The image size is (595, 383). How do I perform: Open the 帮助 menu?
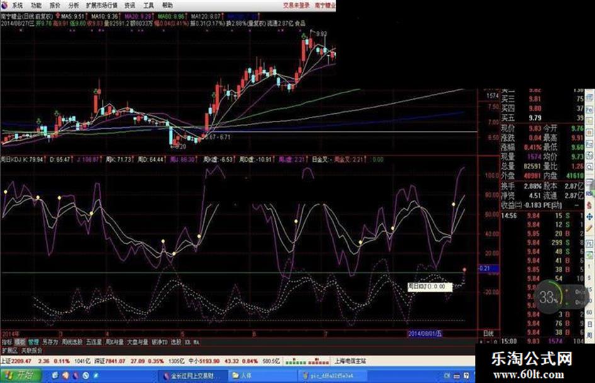click(x=167, y=5)
